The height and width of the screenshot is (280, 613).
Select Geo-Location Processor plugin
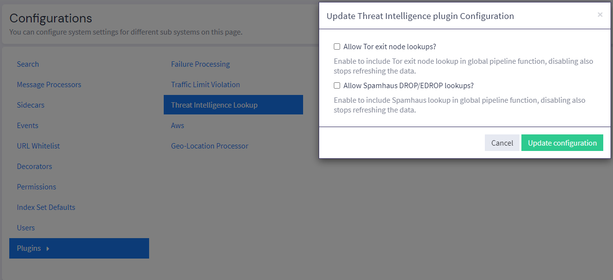click(210, 146)
